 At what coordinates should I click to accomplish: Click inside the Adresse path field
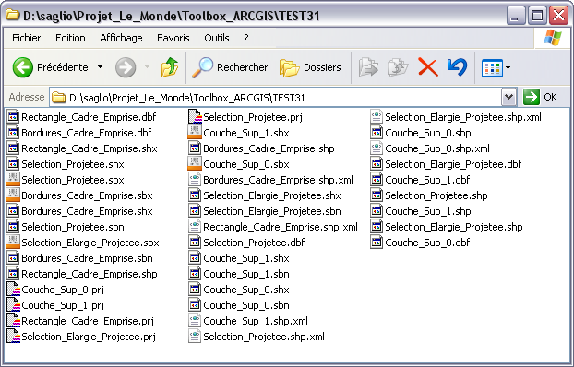(x=275, y=98)
